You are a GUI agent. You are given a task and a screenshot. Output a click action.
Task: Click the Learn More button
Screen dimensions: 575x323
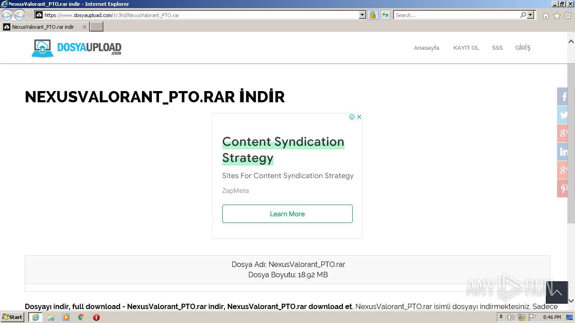click(x=287, y=214)
